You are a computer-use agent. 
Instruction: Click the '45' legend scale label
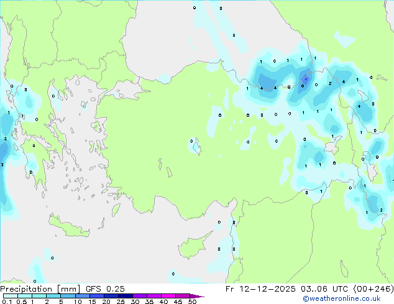pyautogui.click(x=178, y=302)
